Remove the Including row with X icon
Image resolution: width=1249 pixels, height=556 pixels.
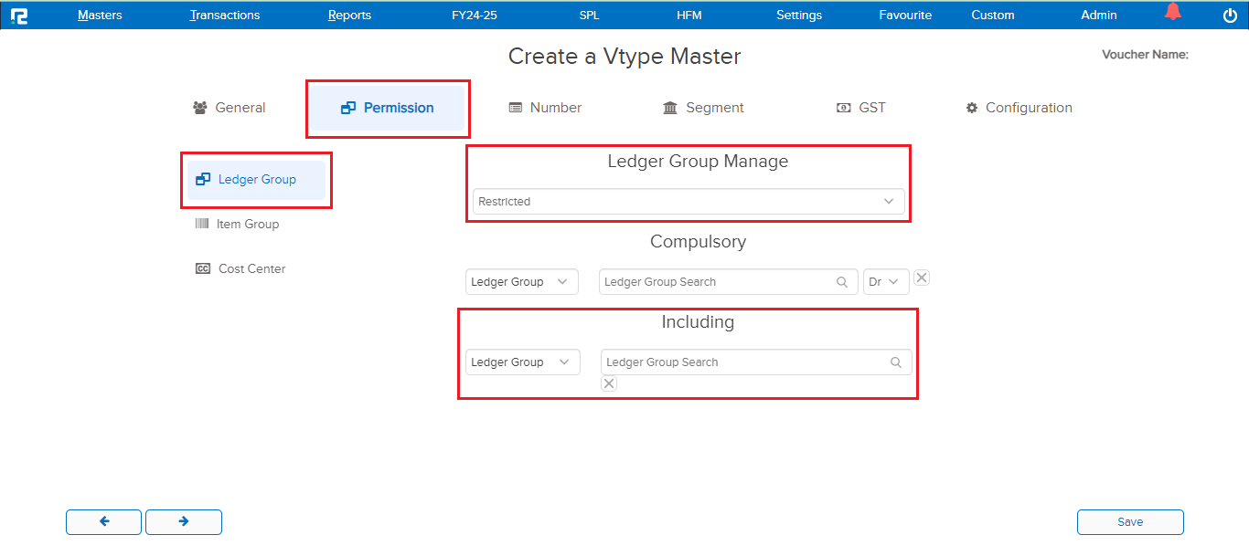tap(609, 384)
